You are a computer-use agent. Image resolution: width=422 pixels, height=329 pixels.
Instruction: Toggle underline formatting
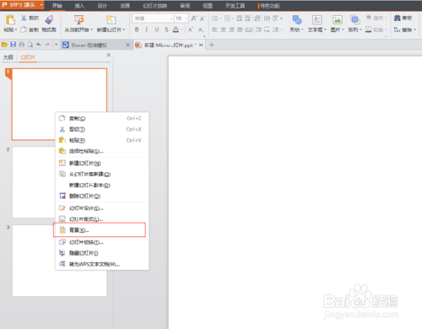click(x=157, y=30)
